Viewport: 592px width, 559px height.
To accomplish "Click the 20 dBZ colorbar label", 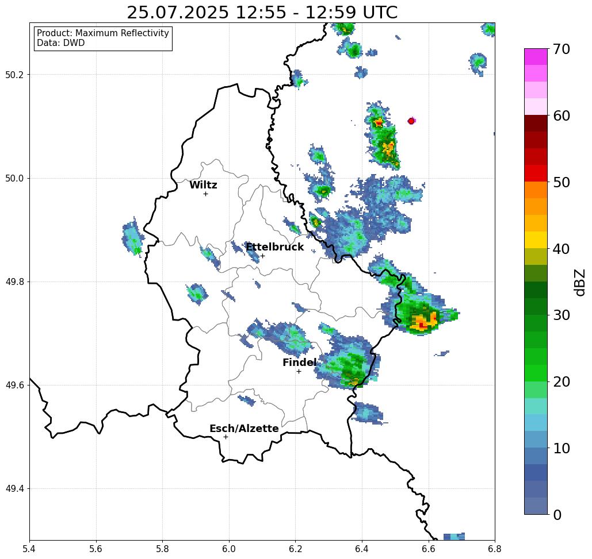I will [561, 382].
